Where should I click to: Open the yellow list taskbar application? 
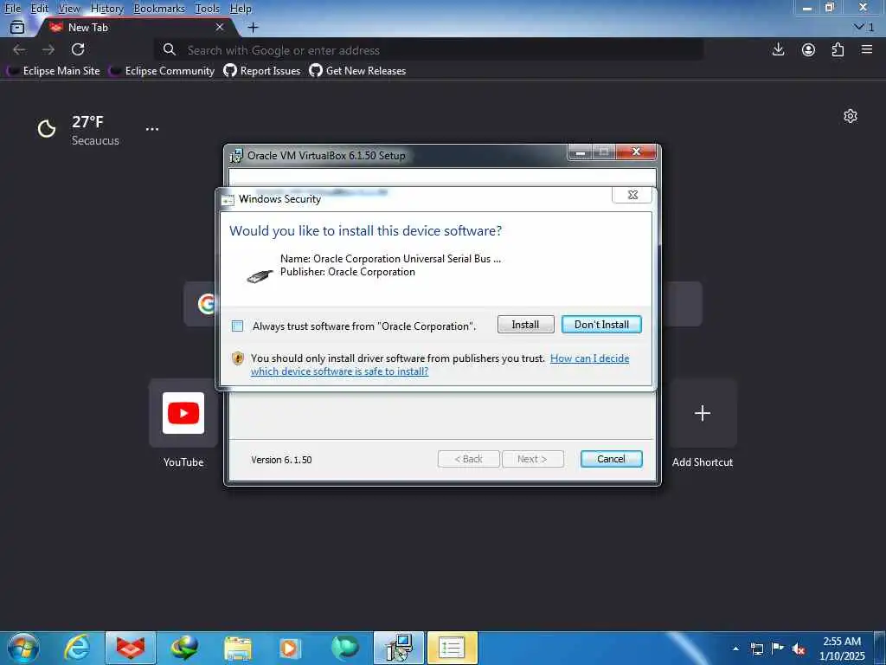pos(452,648)
